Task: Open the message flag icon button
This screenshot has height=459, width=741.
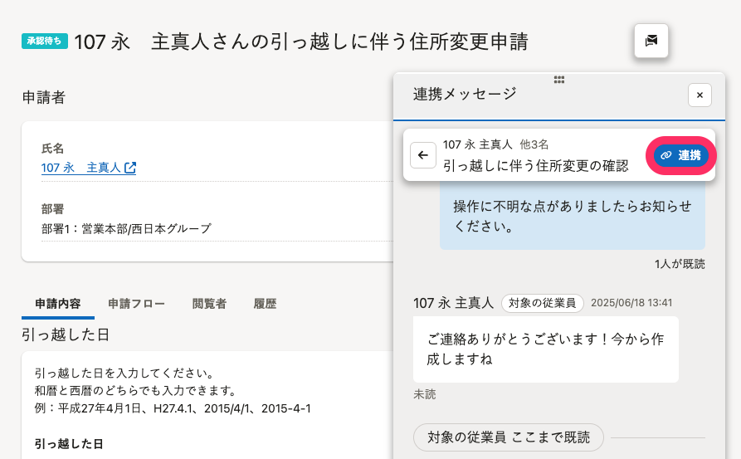Action: pyautogui.click(x=651, y=41)
